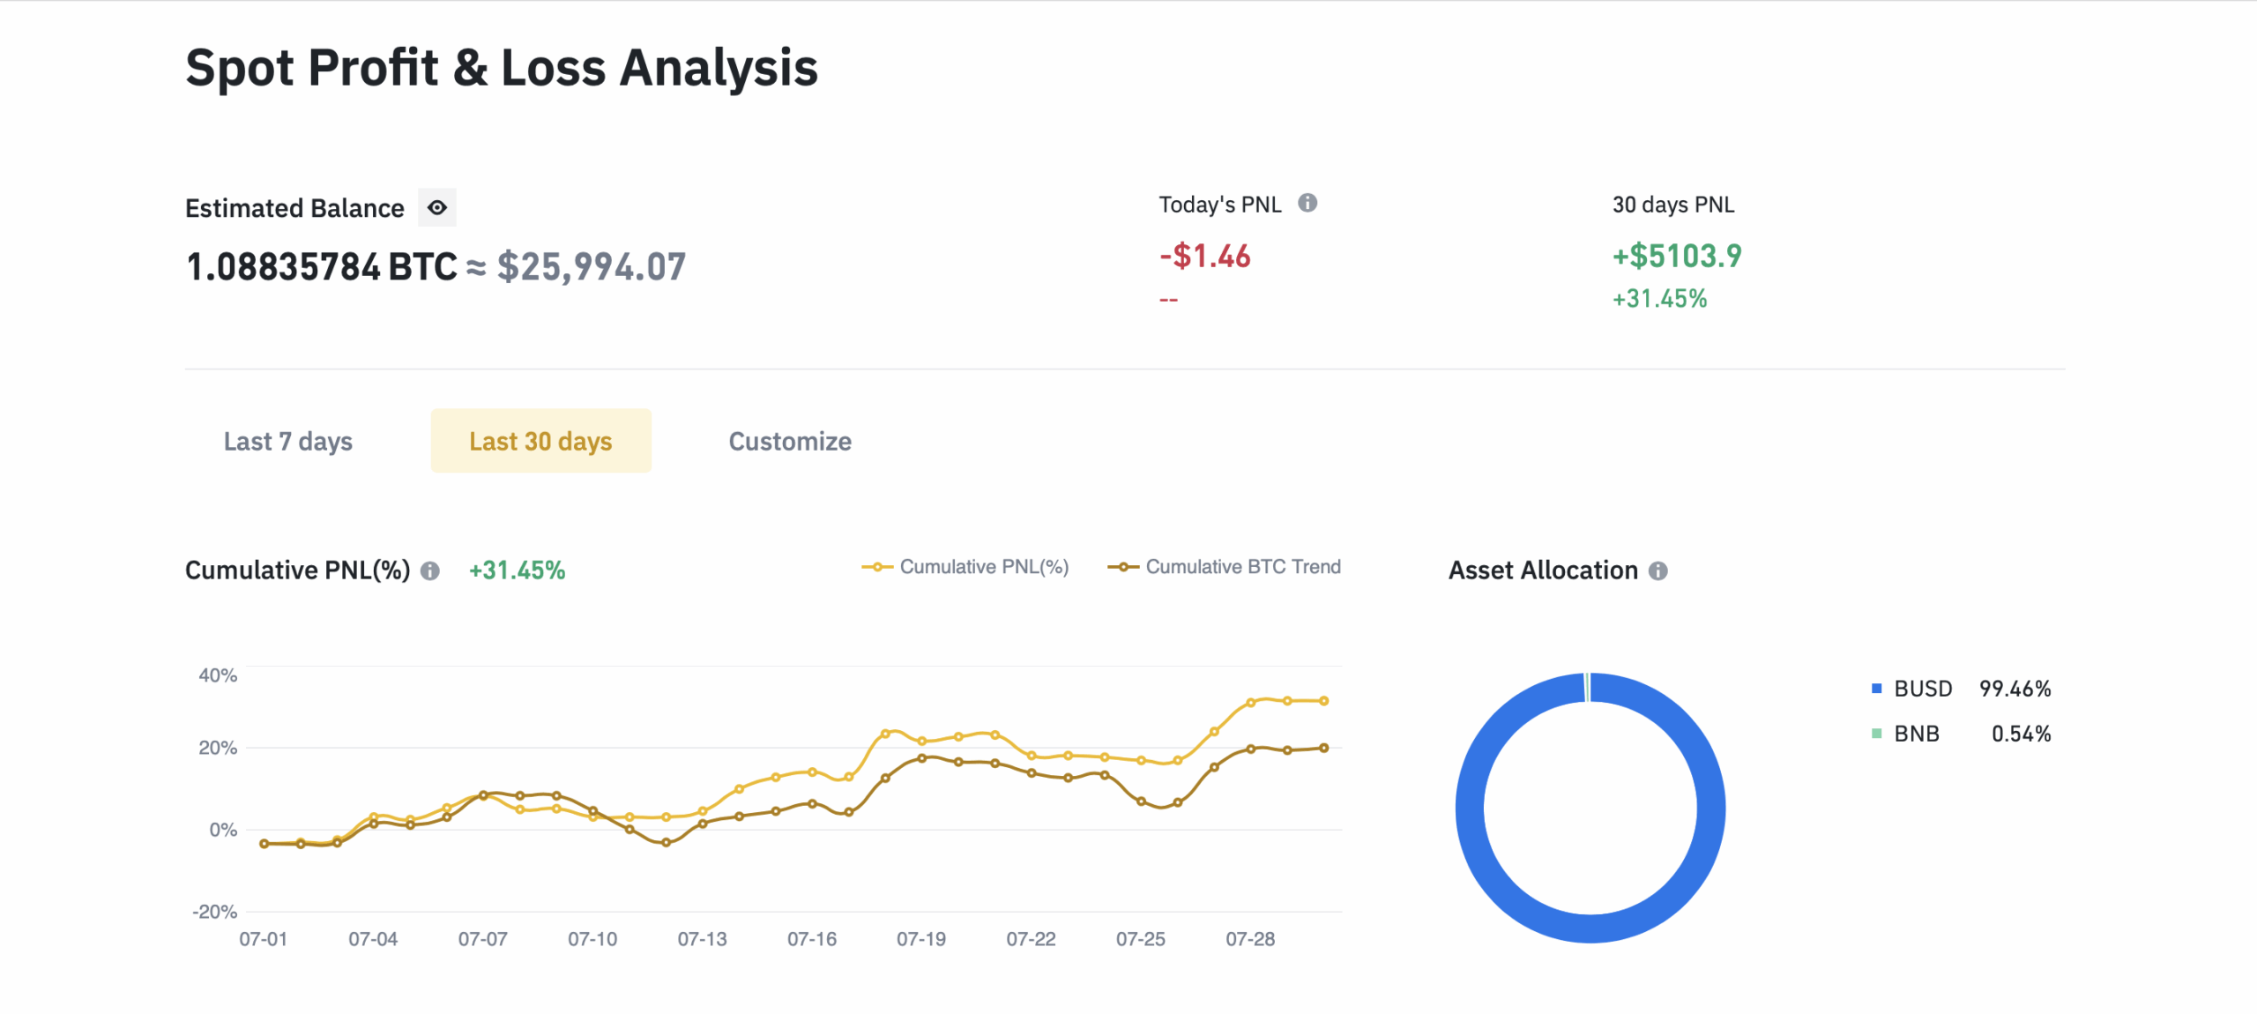Click the info icon beside Today's PNL
This screenshot has width=2257, height=1014.
pyautogui.click(x=1307, y=204)
